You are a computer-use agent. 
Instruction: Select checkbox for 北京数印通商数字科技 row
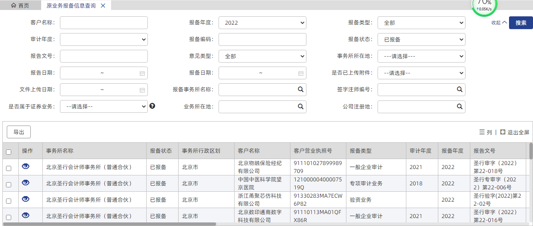coord(9,217)
